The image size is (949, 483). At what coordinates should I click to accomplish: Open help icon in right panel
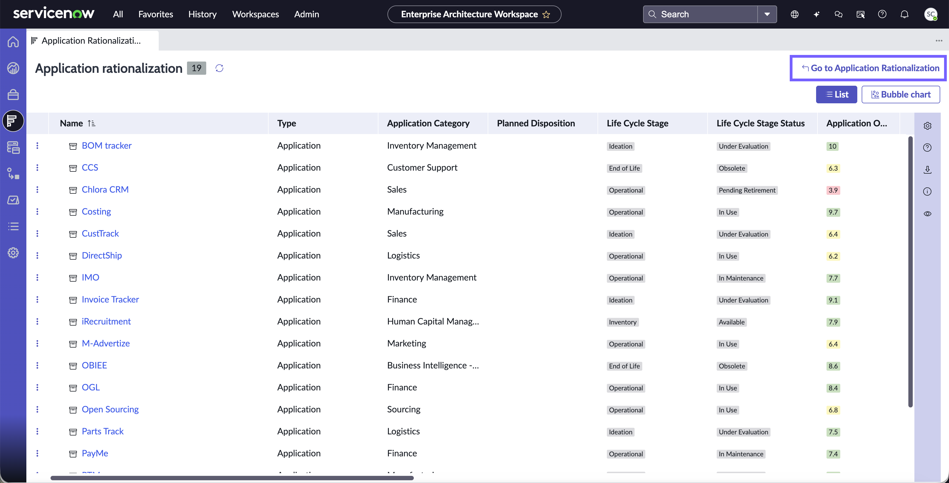click(x=928, y=148)
